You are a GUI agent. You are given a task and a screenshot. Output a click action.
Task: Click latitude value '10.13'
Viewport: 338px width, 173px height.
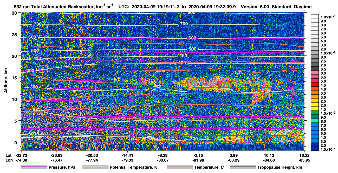coord(269,156)
